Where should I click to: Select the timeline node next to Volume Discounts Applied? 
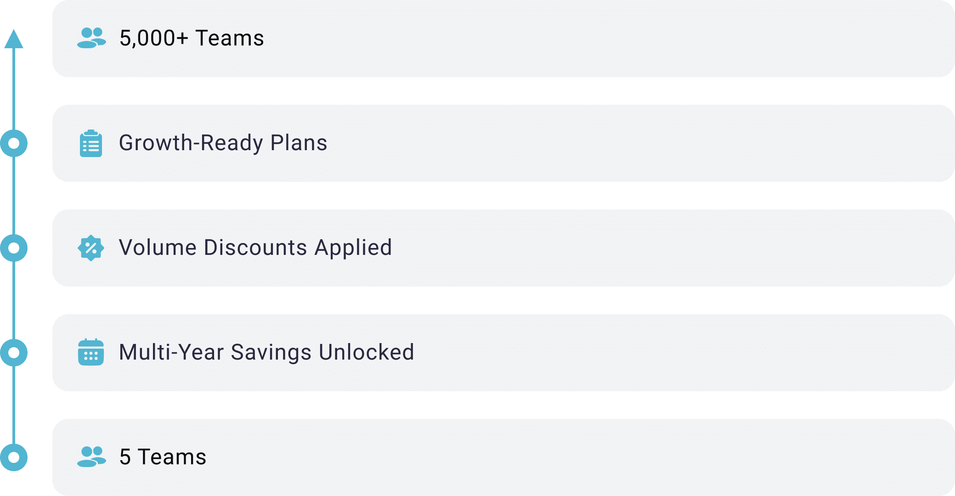(14, 248)
